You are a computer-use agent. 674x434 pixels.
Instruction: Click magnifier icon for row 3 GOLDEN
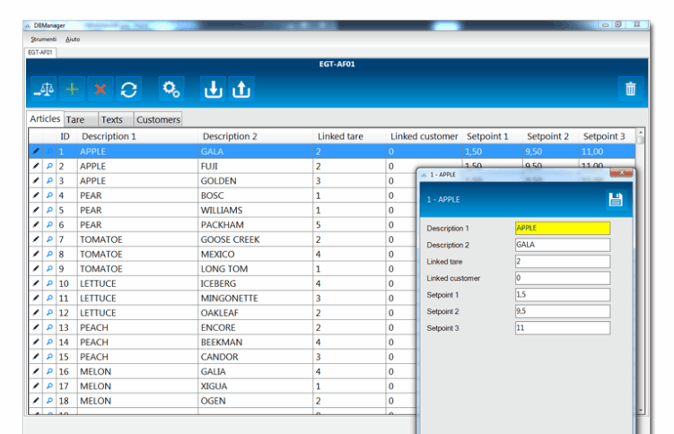50,180
